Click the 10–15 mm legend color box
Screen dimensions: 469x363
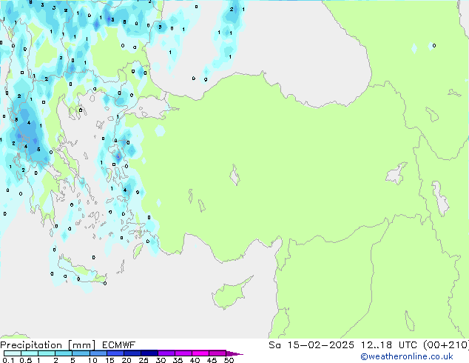click(x=98, y=353)
